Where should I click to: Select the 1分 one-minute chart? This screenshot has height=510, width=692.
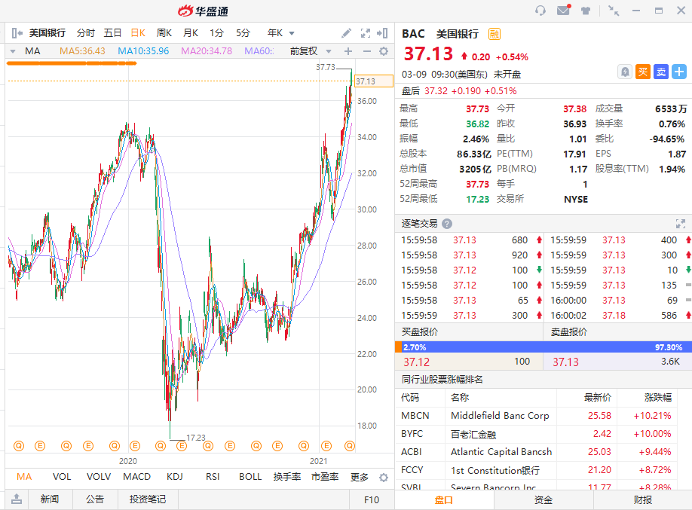[216, 32]
